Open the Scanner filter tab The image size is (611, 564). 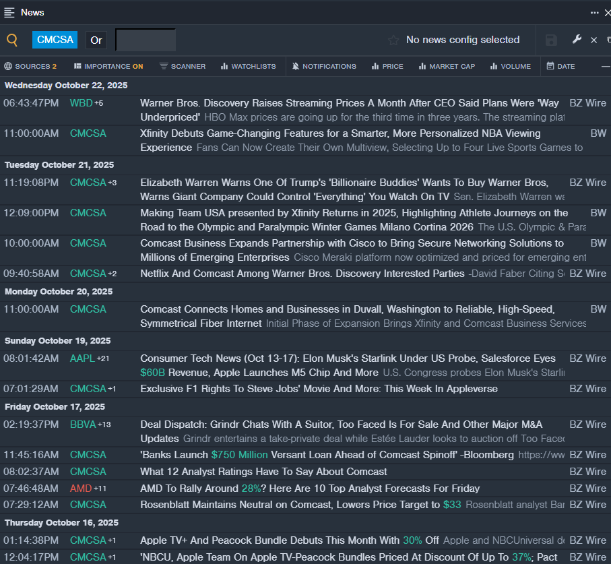tap(183, 66)
